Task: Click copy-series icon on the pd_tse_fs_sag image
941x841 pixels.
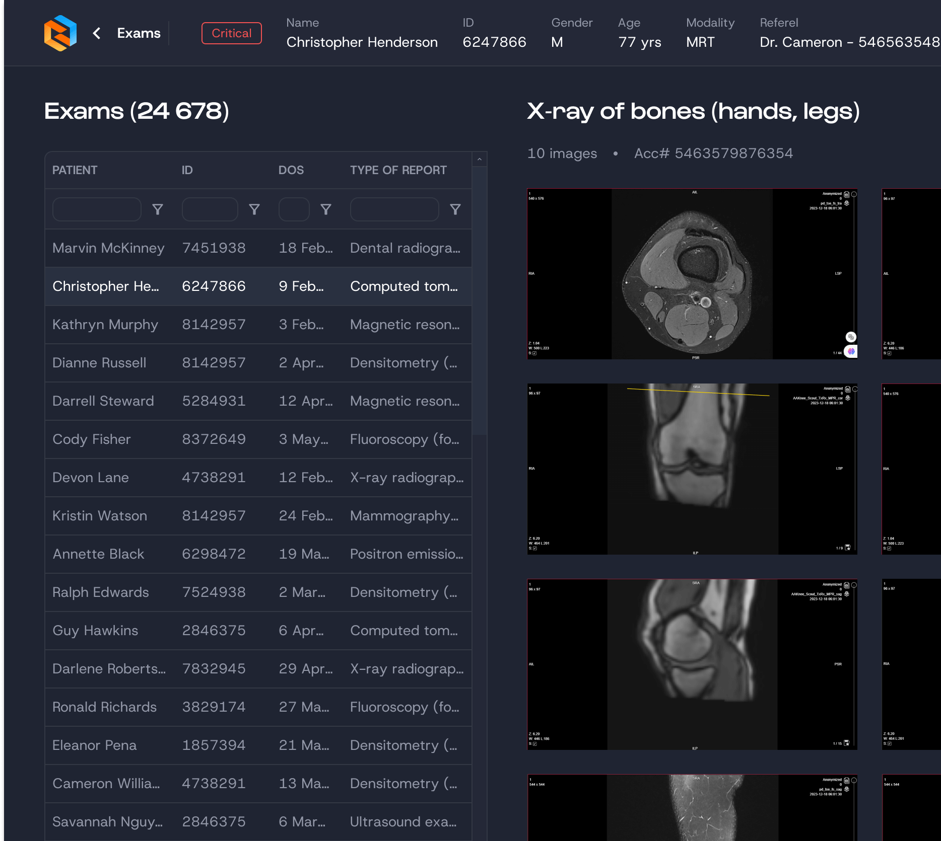Action: click(847, 781)
